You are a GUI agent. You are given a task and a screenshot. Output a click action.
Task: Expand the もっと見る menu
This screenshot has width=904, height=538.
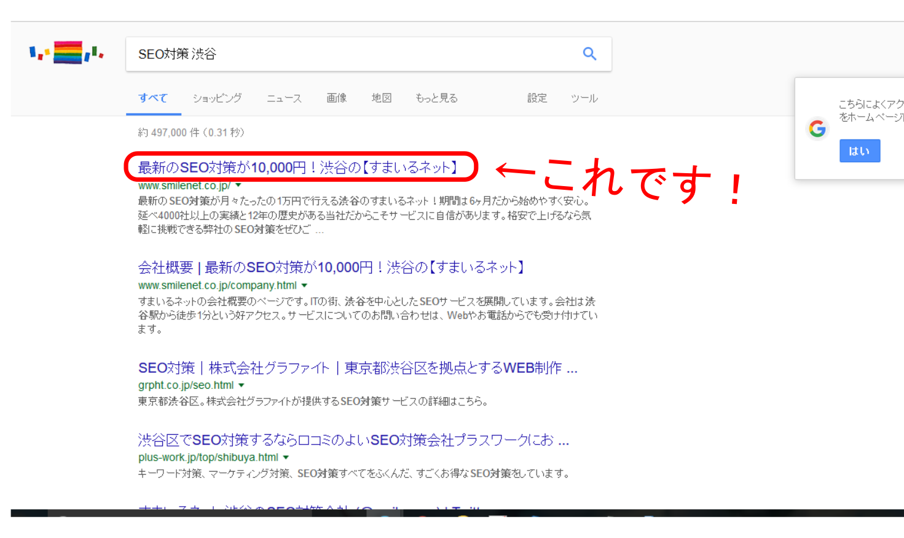point(436,98)
